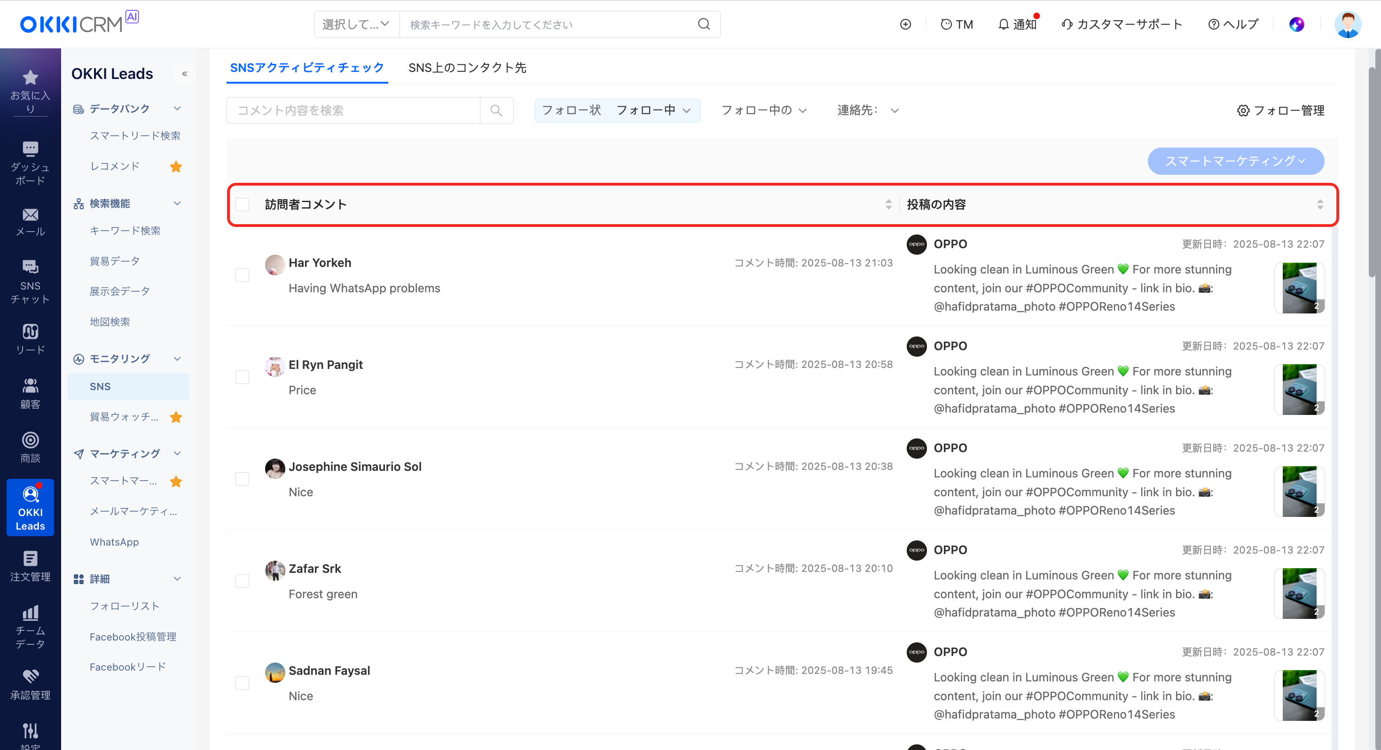Check the Har Yorkeh row checkbox

click(x=243, y=275)
